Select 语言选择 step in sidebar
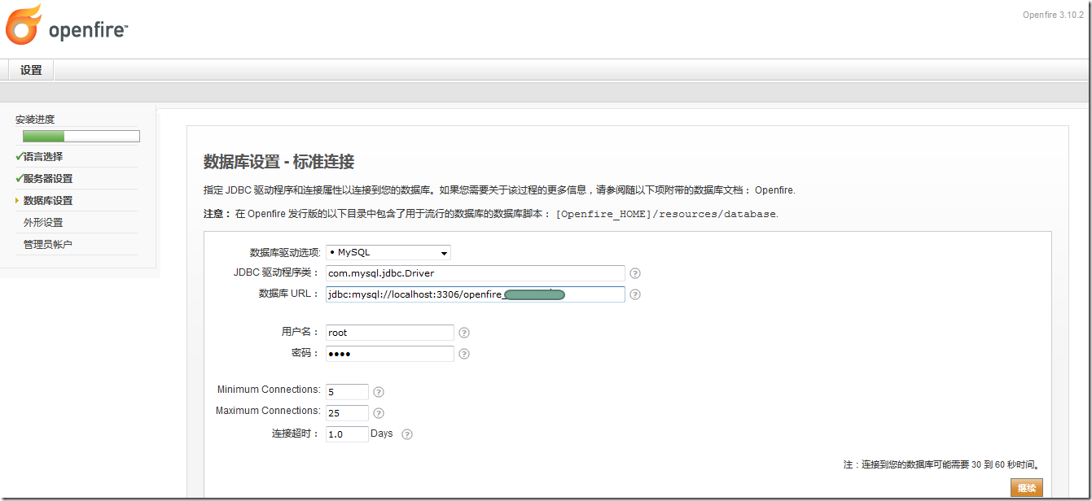The height and width of the screenshot is (501, 1092). pos(43,156)
